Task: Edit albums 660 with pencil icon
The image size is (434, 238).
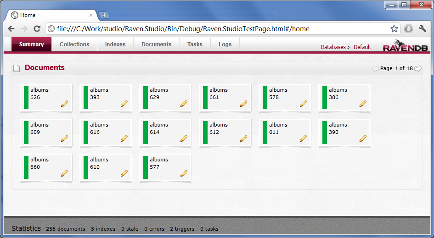Action: (x=64, y=173)
